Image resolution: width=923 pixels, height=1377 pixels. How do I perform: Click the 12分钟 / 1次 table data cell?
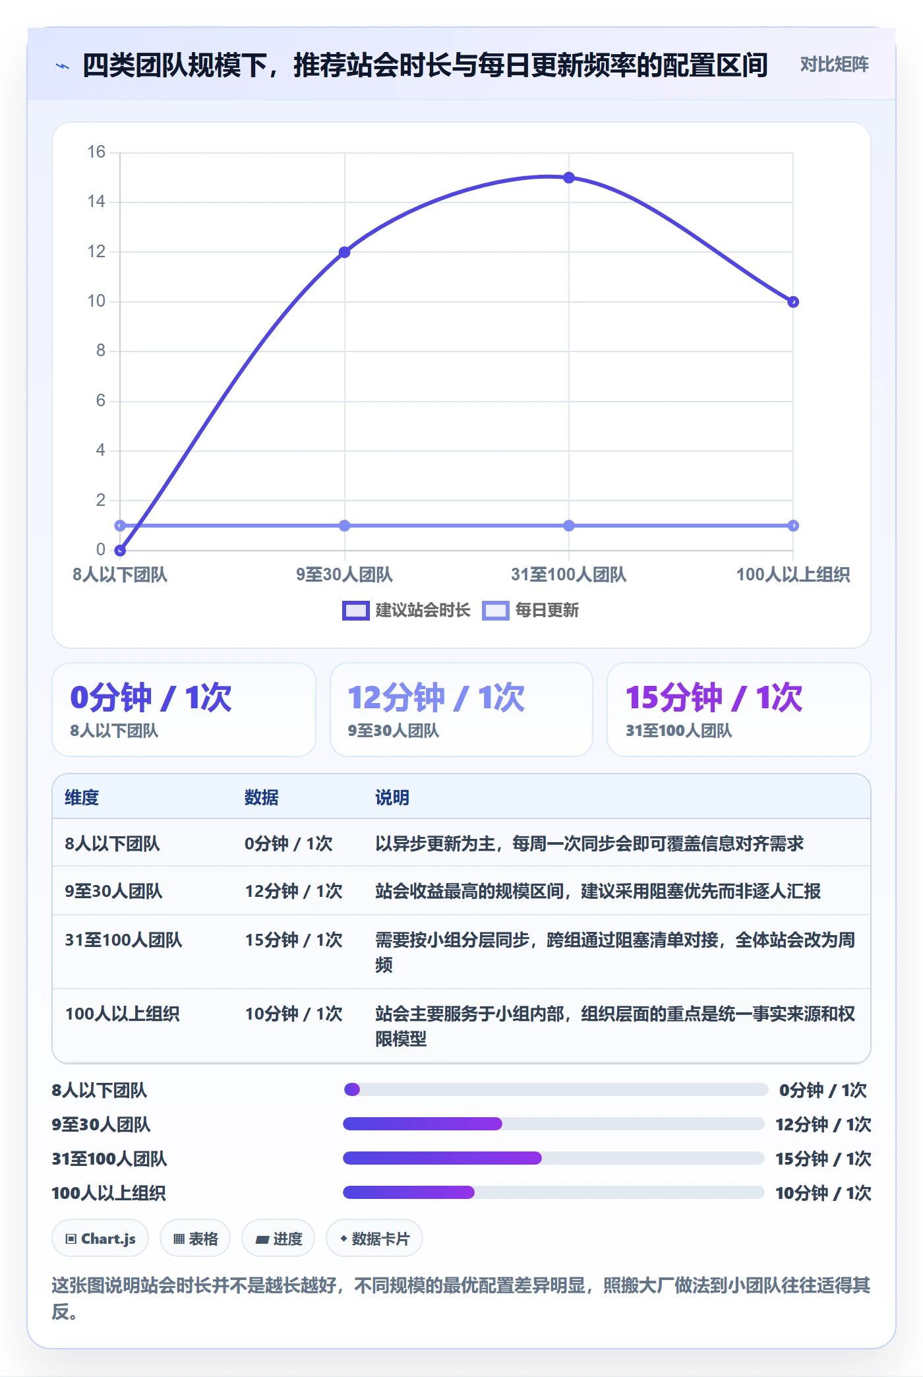293,891
